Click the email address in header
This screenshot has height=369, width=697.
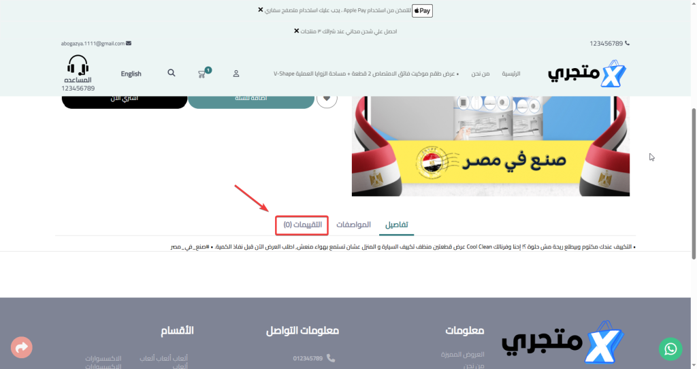93,44
